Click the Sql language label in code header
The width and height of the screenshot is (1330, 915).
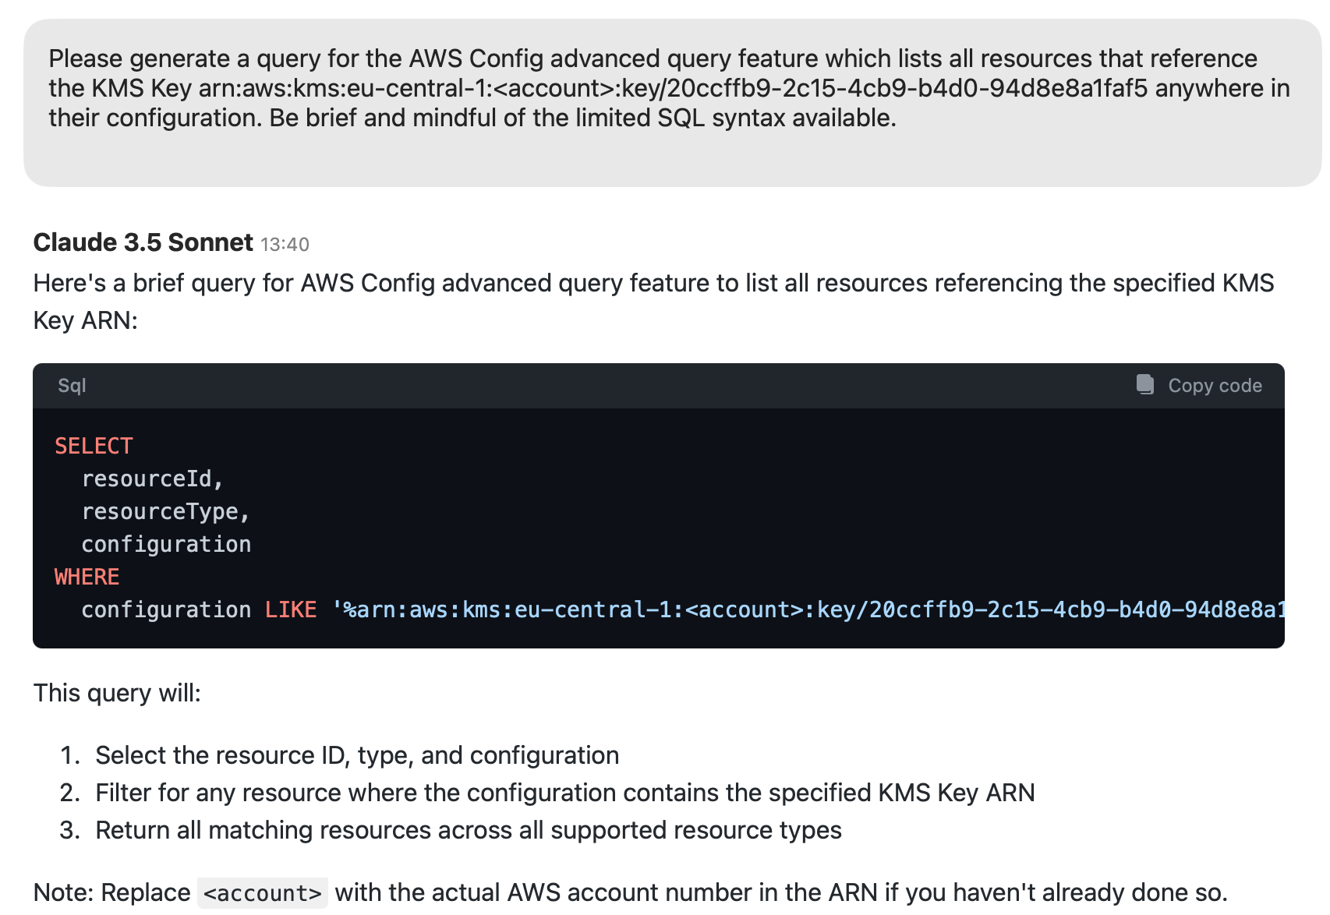coord(72,386)
